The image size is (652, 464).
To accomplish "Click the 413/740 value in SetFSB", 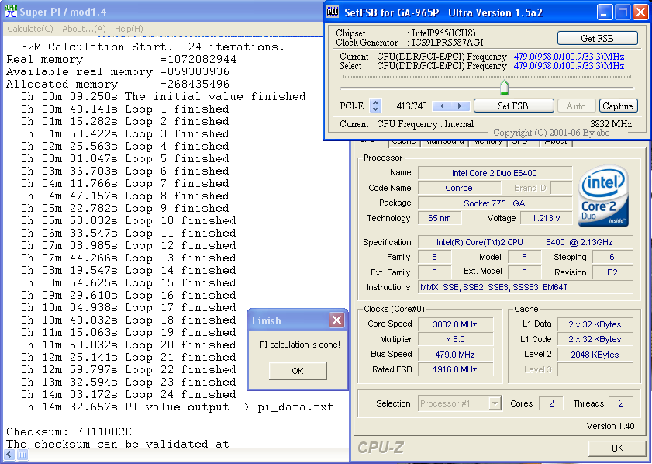I will [x=412, y=106].
